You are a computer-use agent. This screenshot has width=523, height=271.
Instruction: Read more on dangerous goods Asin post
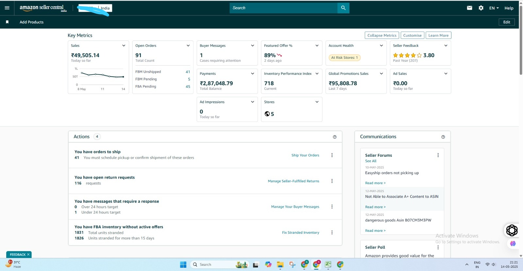pos(375,231)
